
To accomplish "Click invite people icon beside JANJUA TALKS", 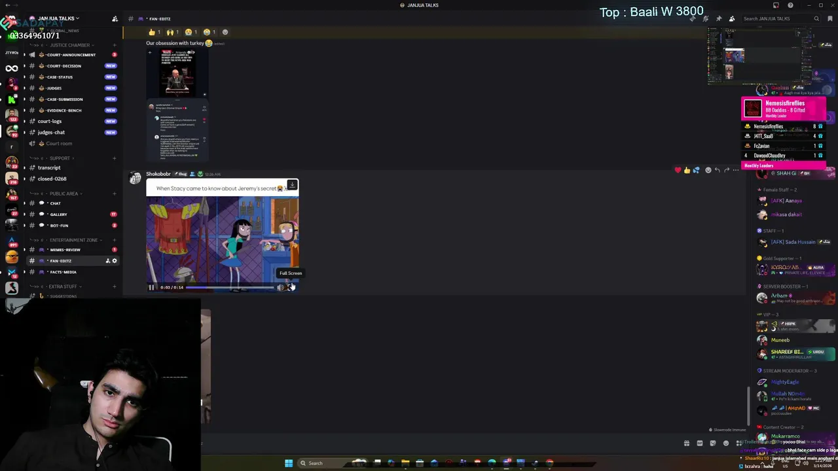I will coord(115,18).
